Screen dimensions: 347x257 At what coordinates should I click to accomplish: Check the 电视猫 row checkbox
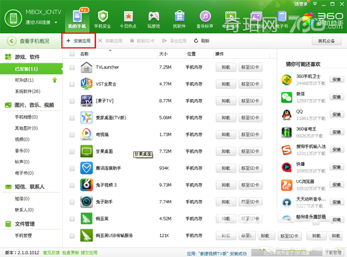pos(72,135)
